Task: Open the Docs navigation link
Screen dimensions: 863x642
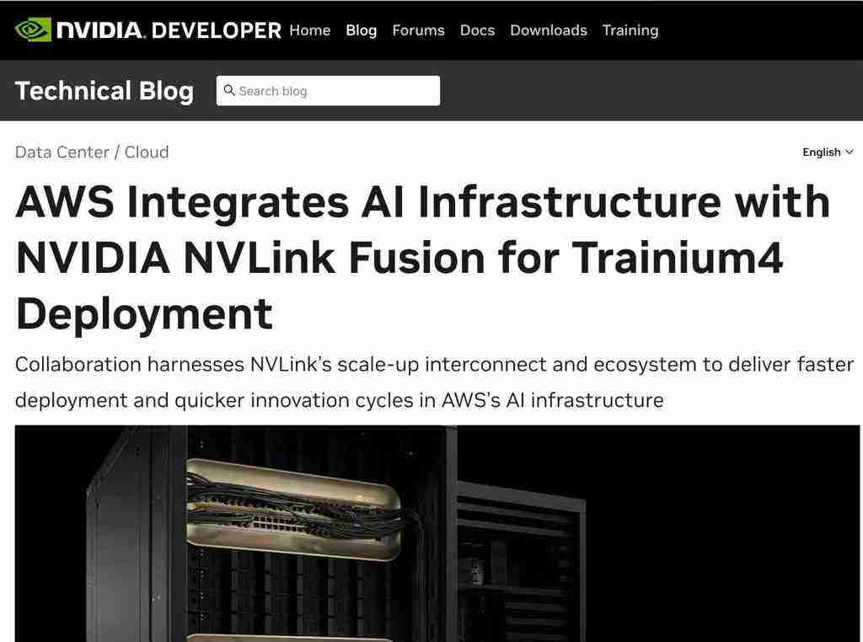Action: point(477,30)
